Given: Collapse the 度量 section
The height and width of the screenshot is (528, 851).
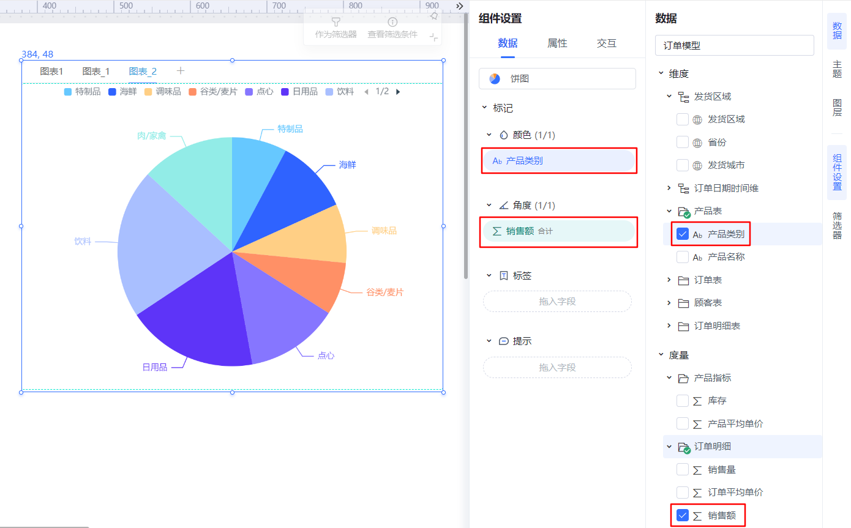Looking at the screenshot, I should 661,355.
